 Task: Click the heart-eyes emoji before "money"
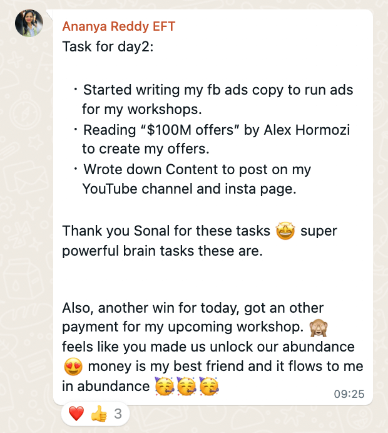point(73,367)
